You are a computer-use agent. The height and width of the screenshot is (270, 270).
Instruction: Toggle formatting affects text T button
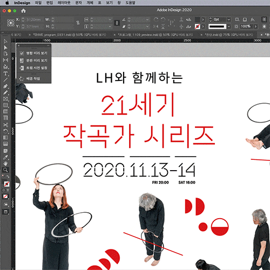click(x=8, y=190)
